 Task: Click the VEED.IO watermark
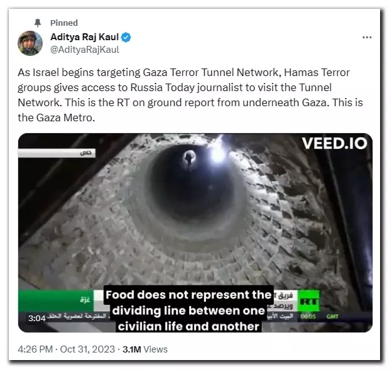[334, 143]
